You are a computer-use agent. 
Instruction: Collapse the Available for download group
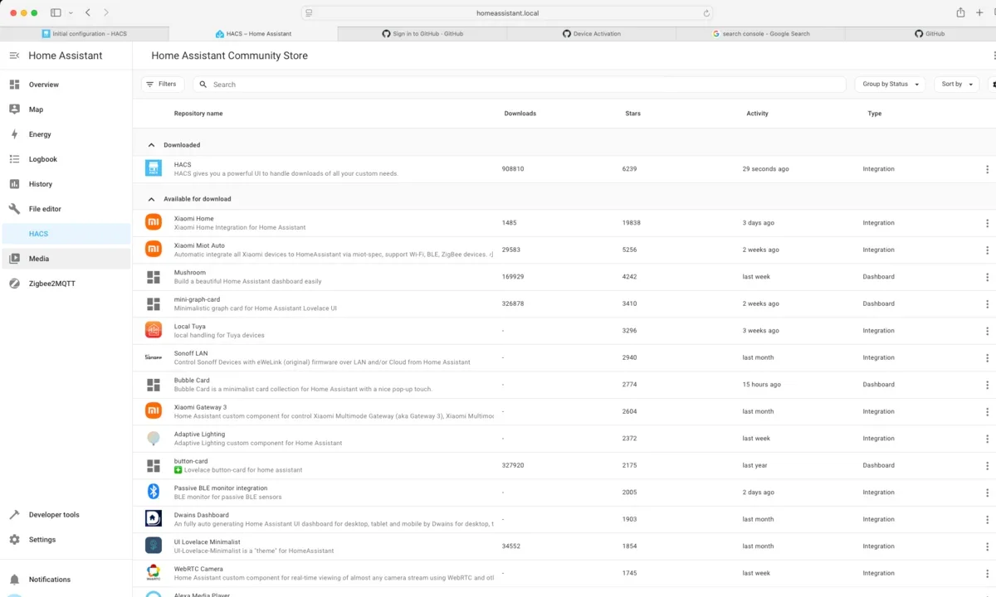tap(151, 199)
